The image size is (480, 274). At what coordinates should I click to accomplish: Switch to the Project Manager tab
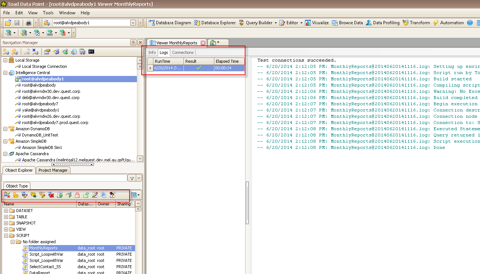[53, 170]
